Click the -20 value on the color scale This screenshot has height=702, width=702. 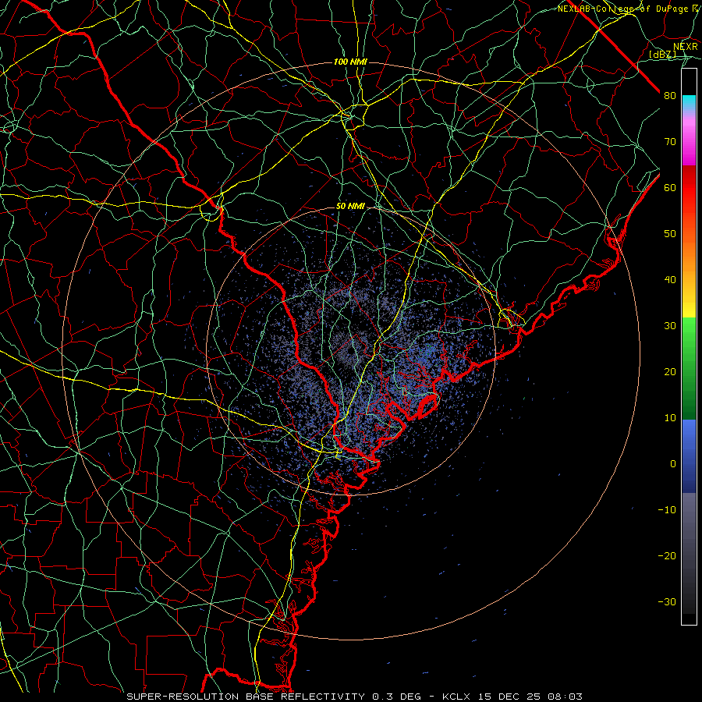(x=667, y=556)
